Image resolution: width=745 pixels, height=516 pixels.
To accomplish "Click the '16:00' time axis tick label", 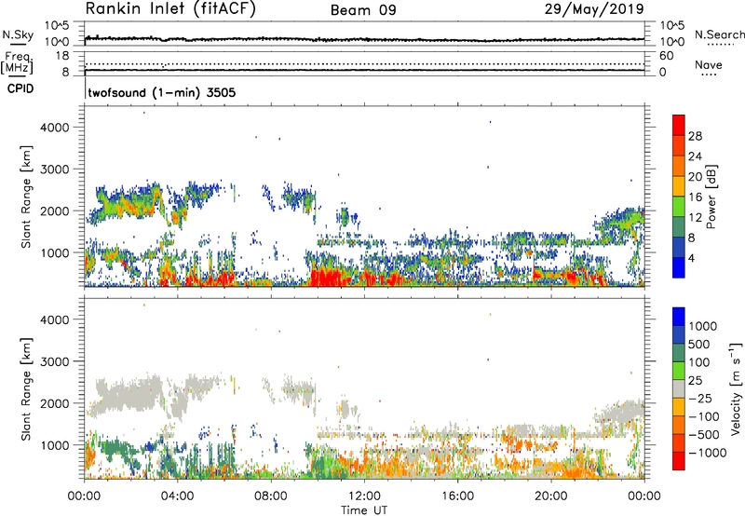I will [x=457, y=496].
